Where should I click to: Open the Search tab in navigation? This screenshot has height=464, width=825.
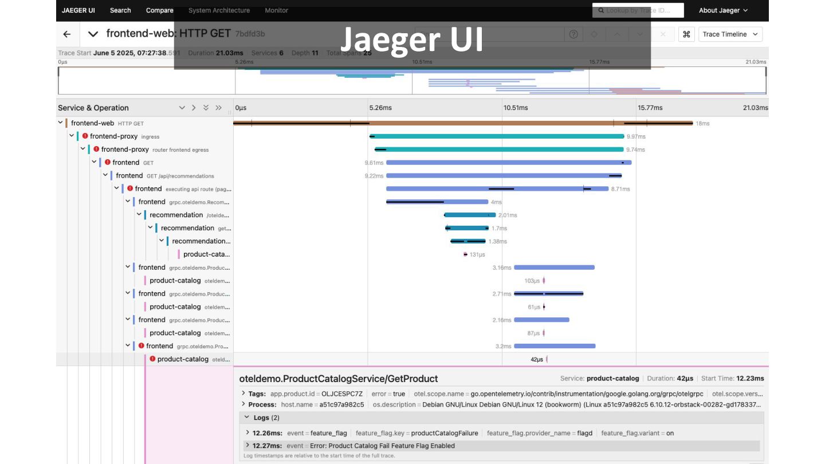120,10
